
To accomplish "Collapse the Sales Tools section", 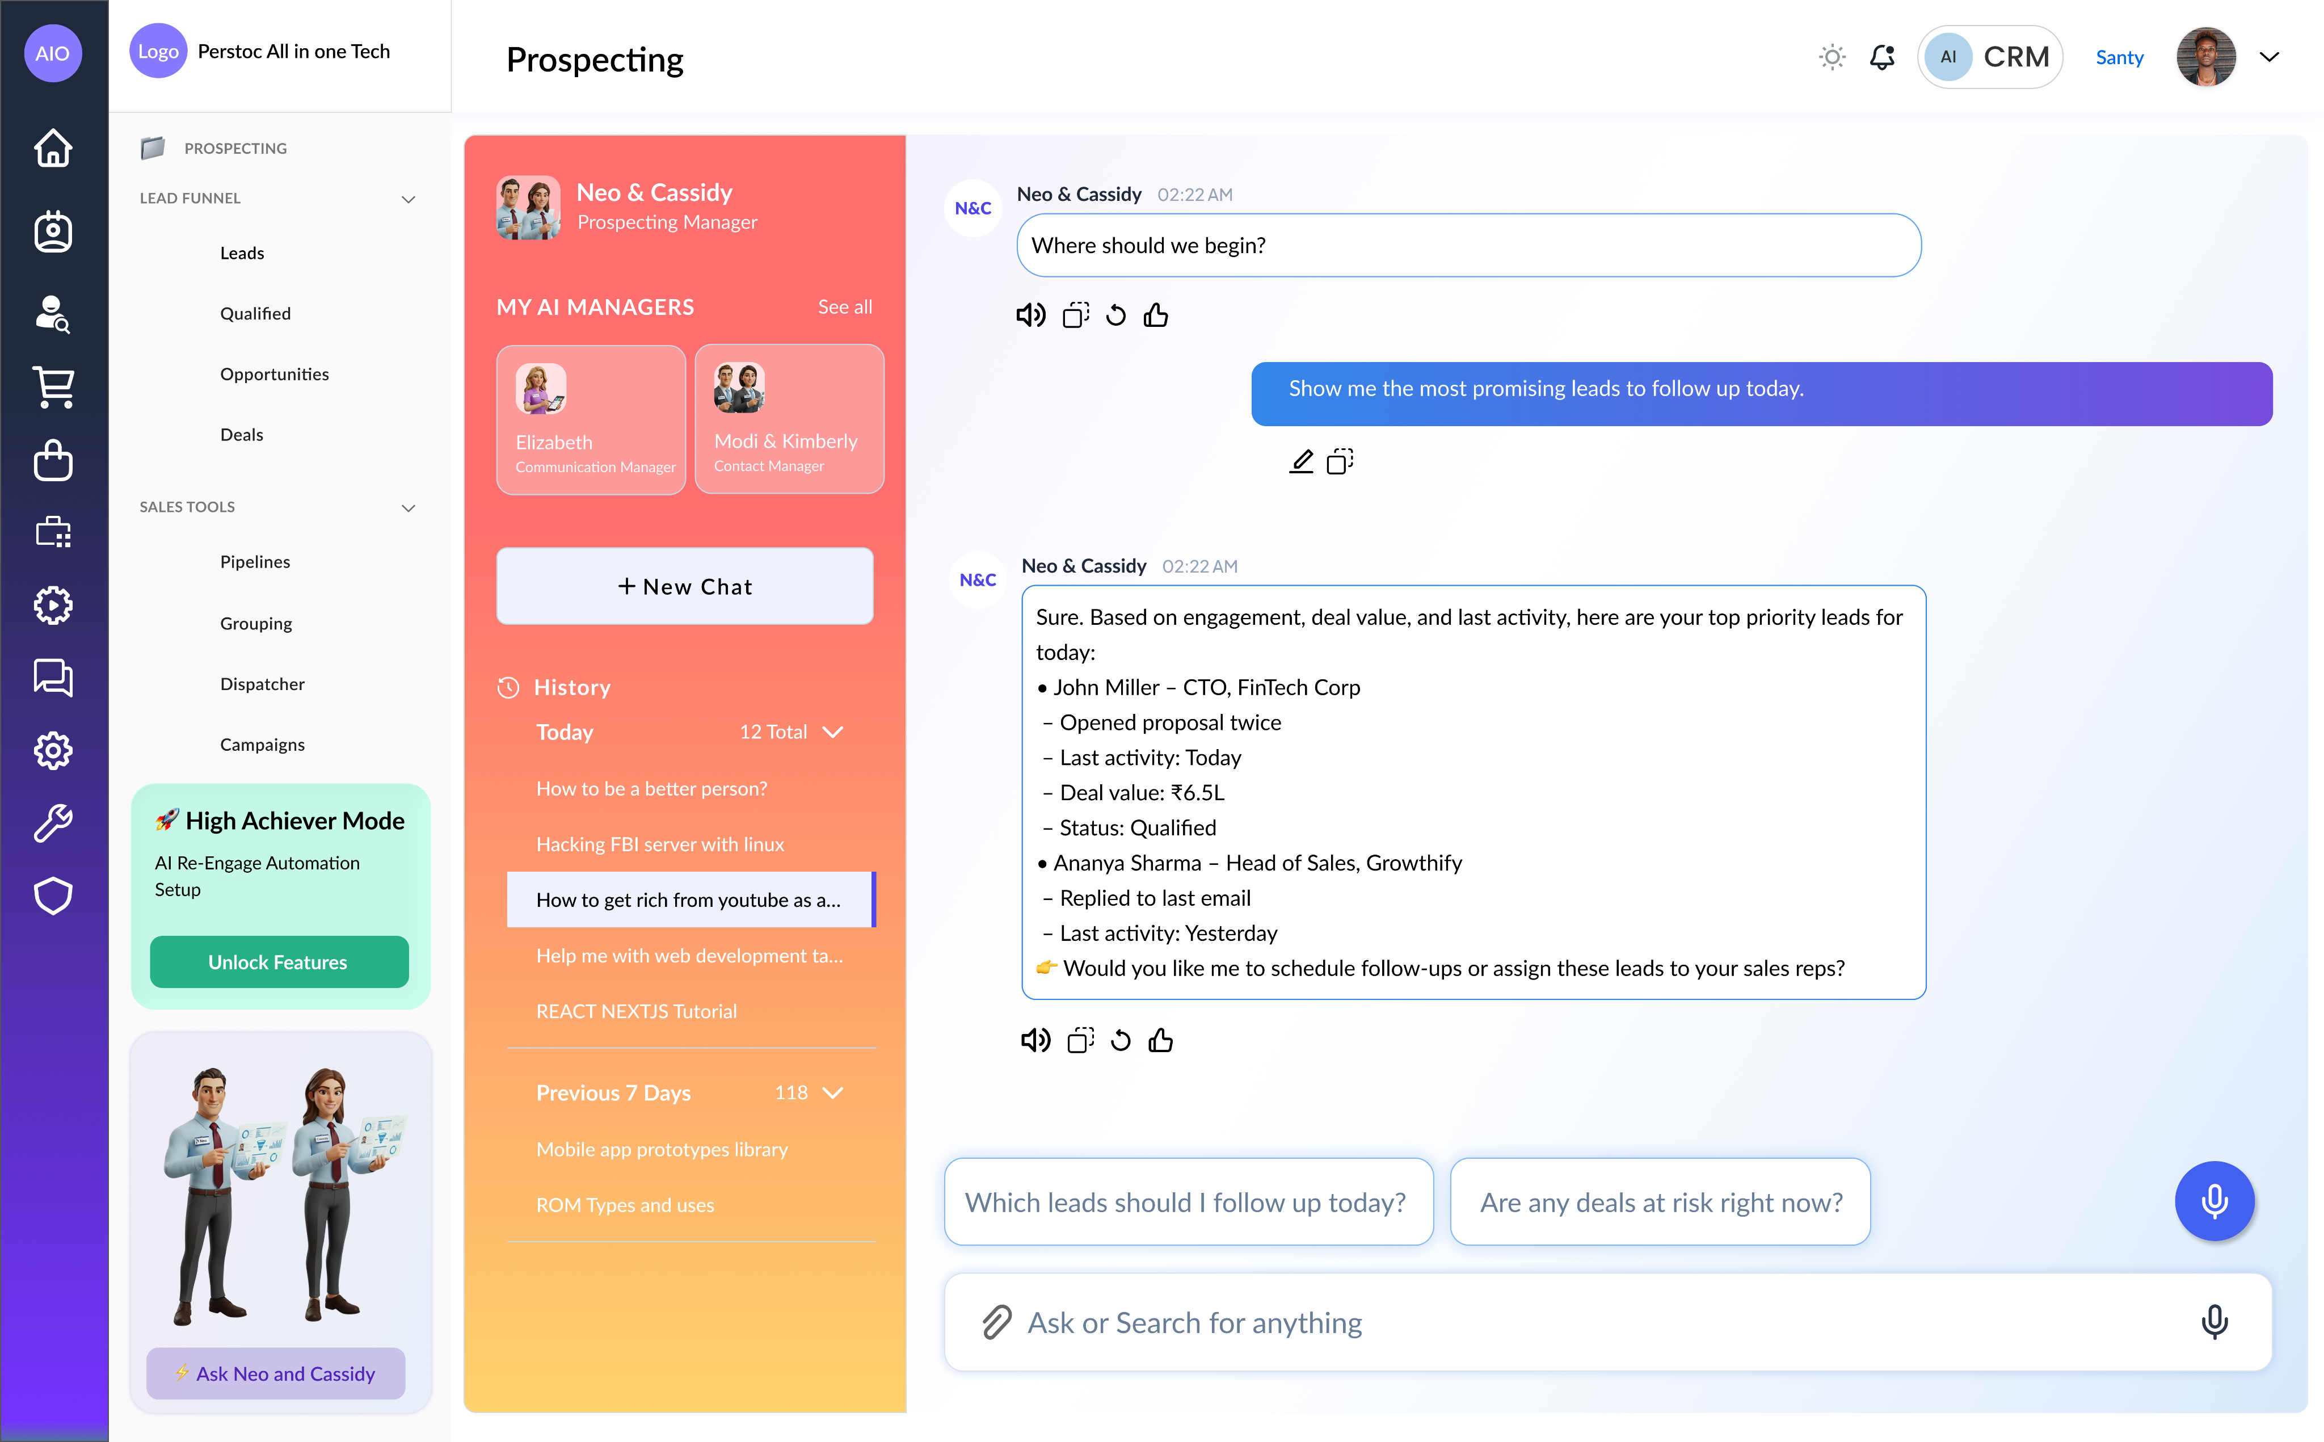I will (408, 507).
